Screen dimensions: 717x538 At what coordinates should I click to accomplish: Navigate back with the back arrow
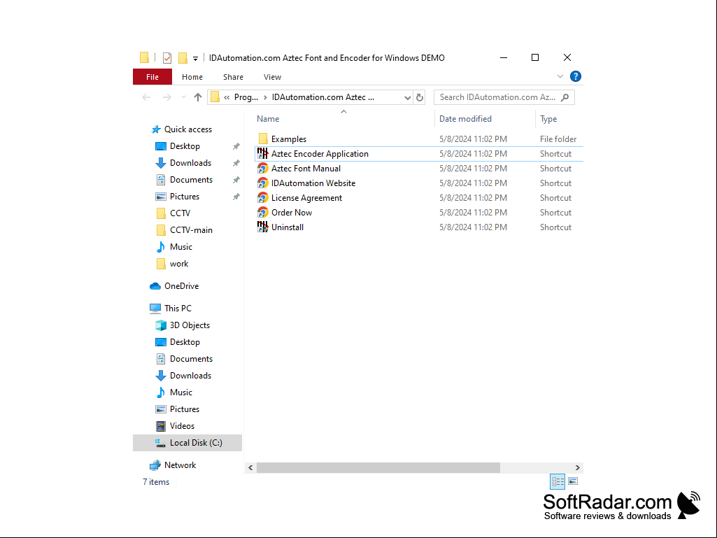146,97
